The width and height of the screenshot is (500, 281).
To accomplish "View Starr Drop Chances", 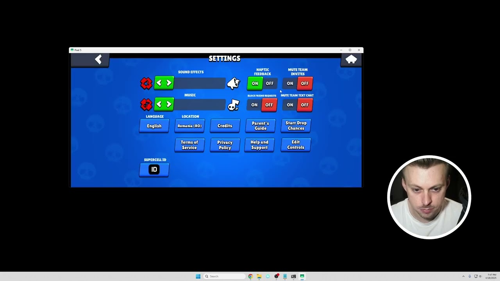I will [x=296, y=126].
